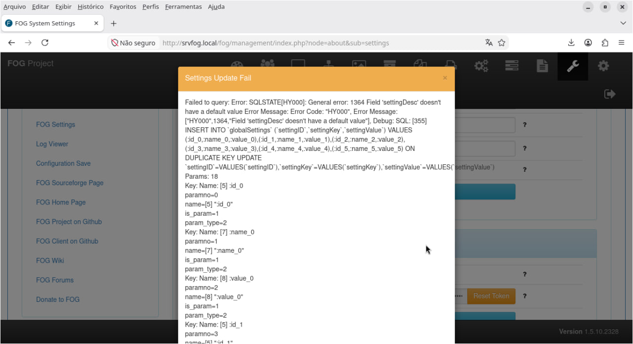The image size is (633, 344).
Task: Click the logout arrow icon
Action: (x=610, y=94)
